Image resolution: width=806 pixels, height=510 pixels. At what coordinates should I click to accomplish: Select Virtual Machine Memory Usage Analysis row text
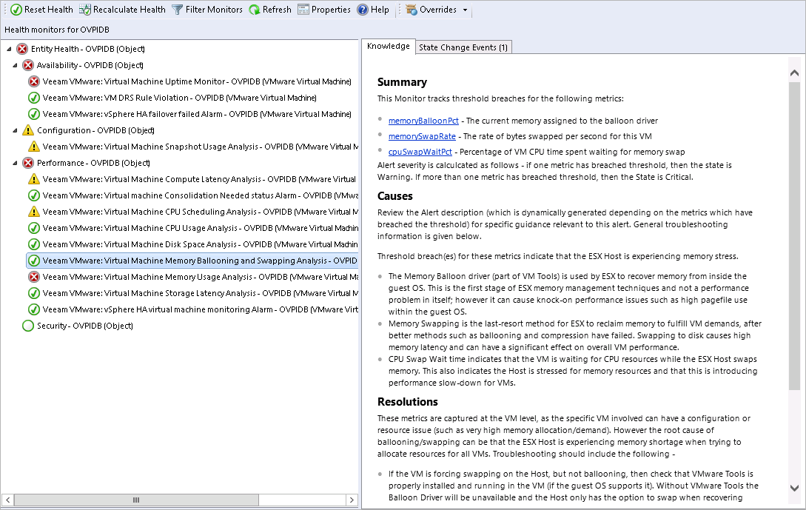point(201,277)
